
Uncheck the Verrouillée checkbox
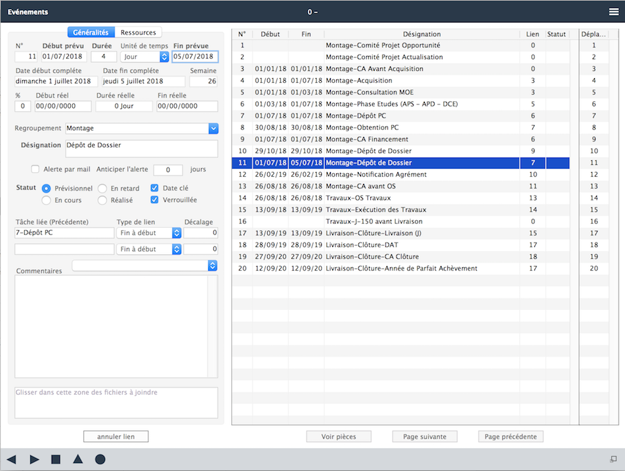[155, 200]
